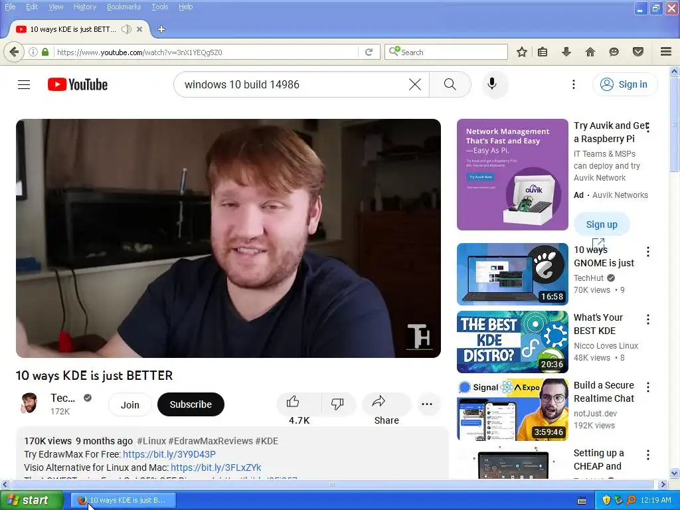Show bookmarks list icon in the toolbar

543,52
